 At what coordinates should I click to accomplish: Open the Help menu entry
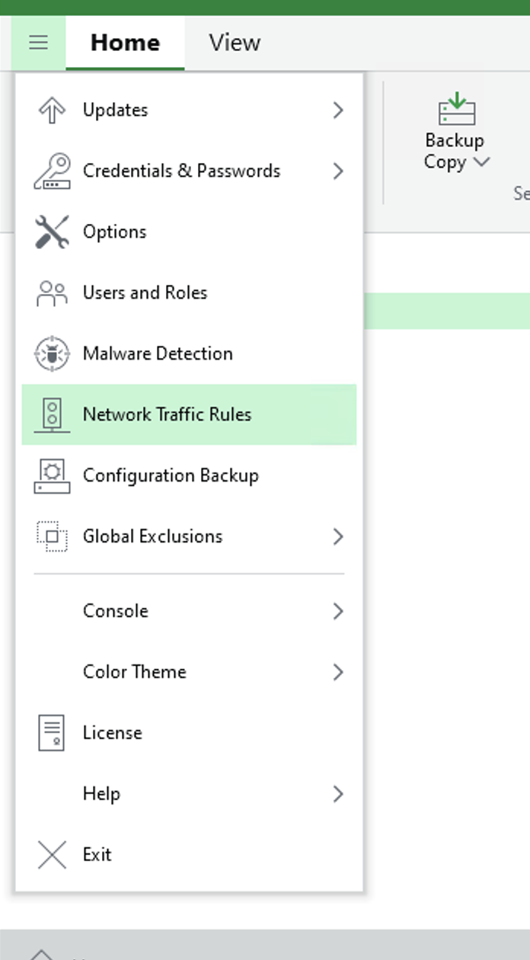click(189, 794)
